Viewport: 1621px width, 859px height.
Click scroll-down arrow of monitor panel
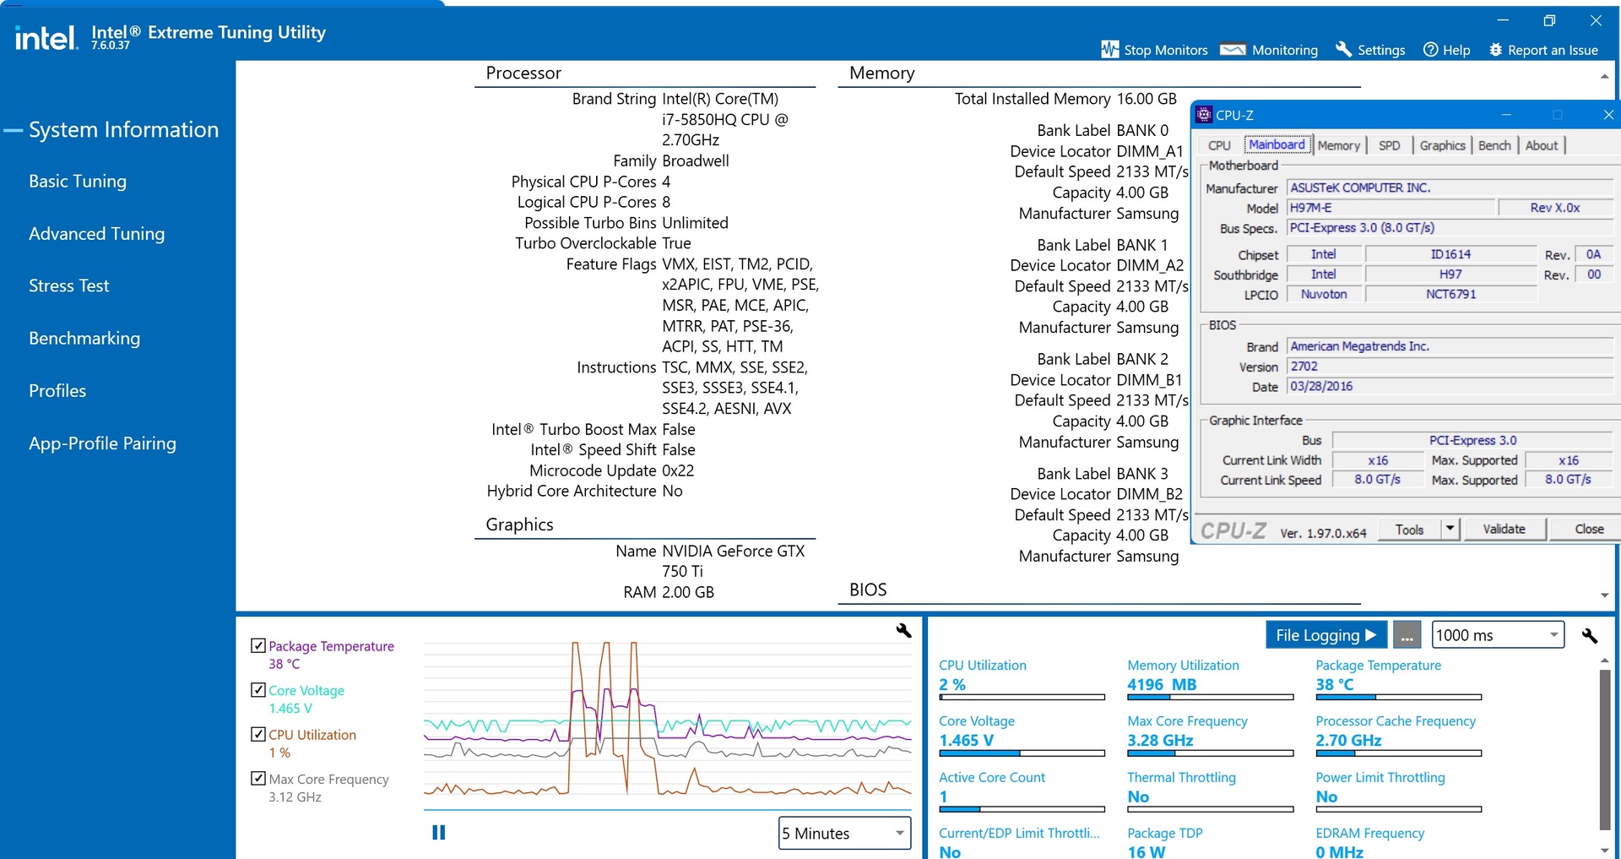(1604, 850)
